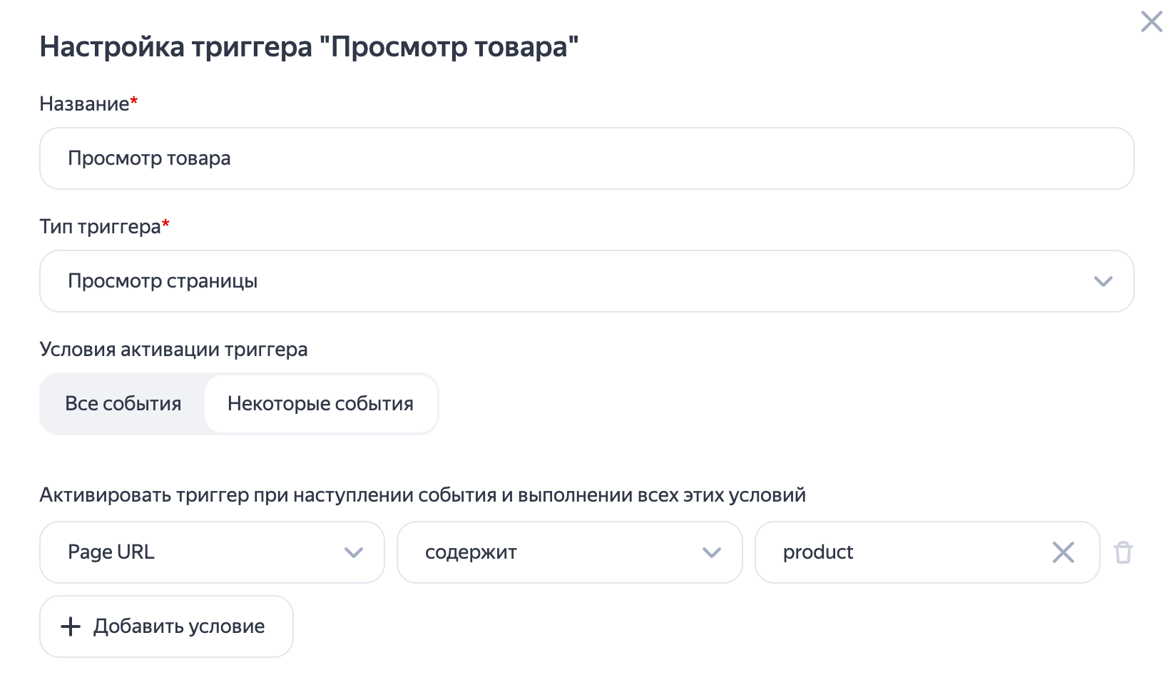The width and height of the screenshot is (1174, 695).
Task: Close the trigger settings dialog
Action: pyautogui.click(x=1151, y=21)
